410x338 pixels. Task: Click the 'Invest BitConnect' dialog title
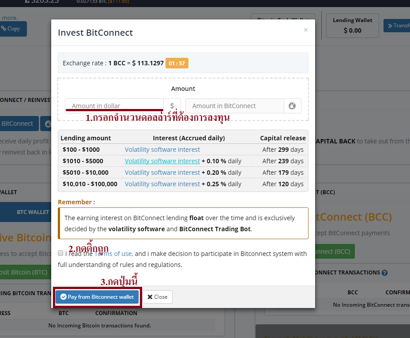pos(95,33)
